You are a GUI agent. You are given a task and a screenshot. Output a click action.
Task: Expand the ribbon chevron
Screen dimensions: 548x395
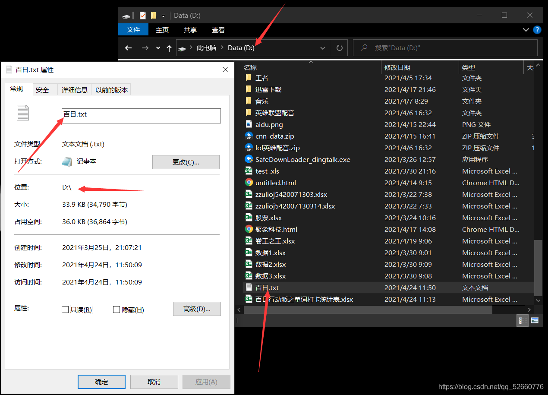[526, 30]
